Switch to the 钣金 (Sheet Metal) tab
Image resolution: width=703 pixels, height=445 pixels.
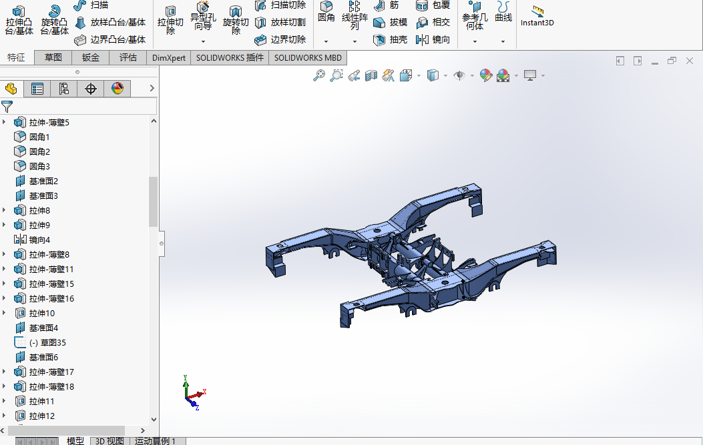91,57
